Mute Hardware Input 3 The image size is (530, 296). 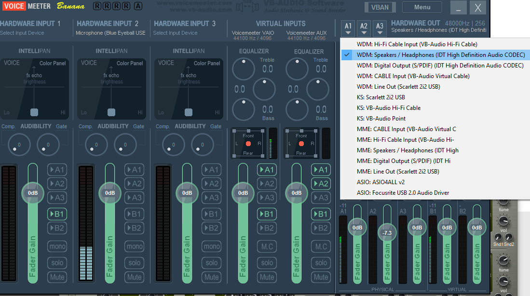211,277
